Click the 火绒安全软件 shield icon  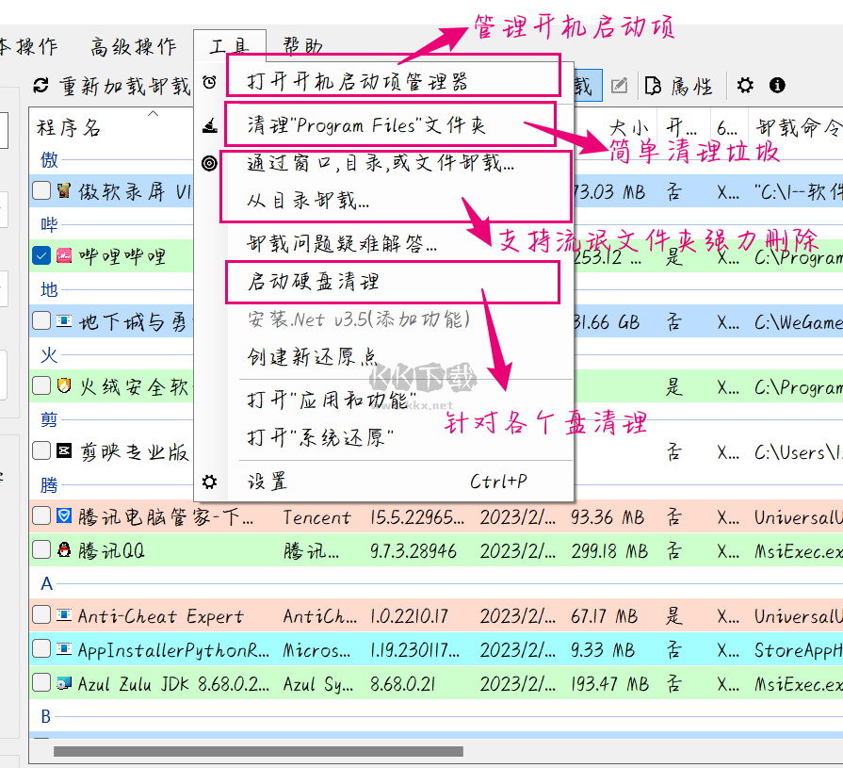click(64, 386)
